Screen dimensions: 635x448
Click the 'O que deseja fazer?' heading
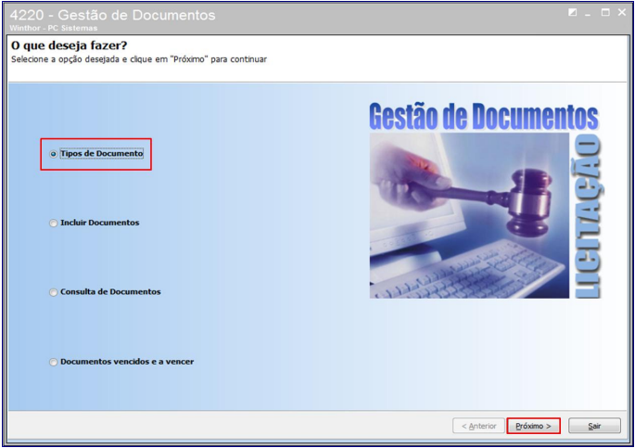pyautogui.click(x=69, y=45)
